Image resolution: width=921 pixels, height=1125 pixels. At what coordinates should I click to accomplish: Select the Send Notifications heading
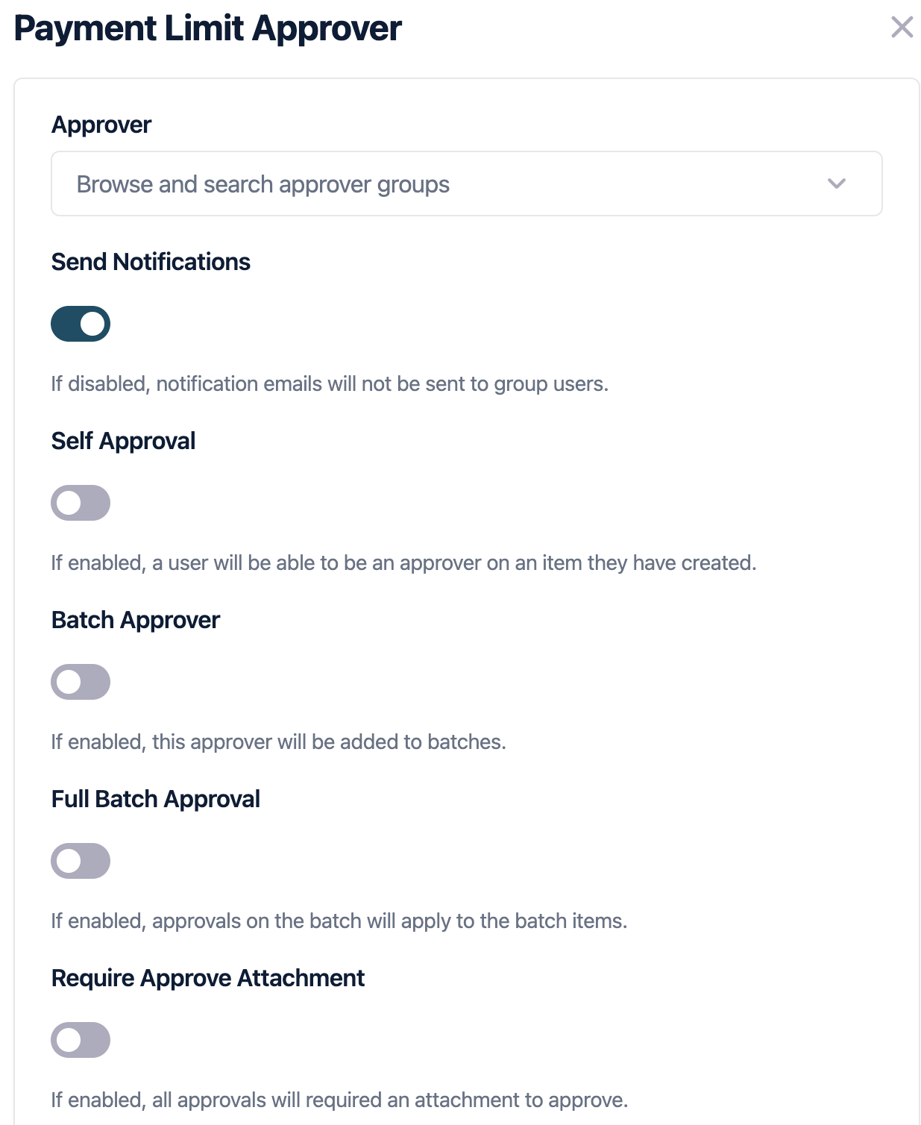[151, 262]
